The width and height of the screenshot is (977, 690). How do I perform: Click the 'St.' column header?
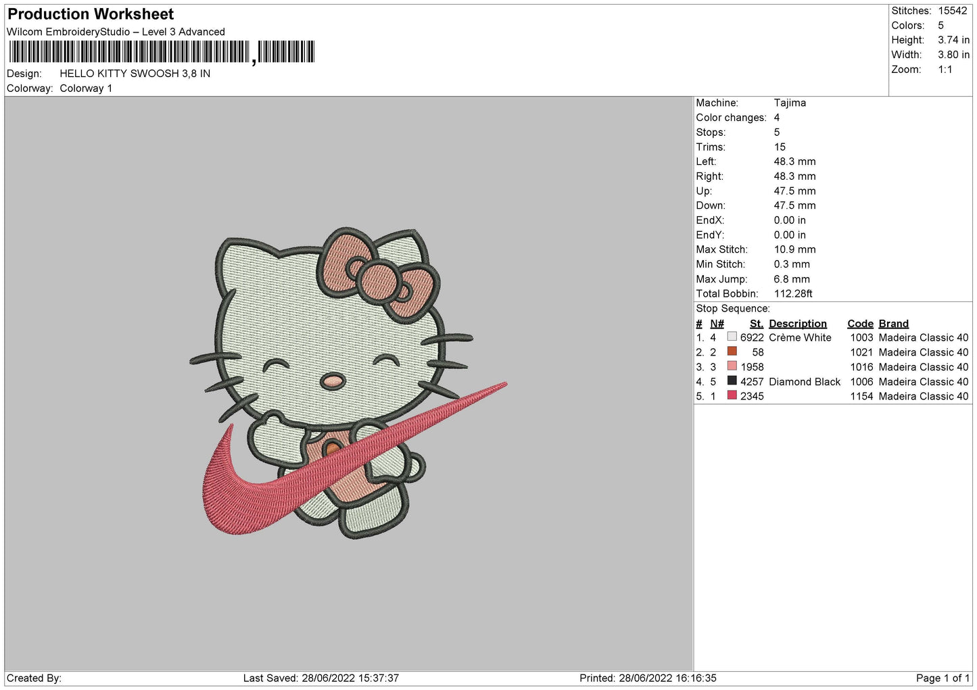pos(757,324)
